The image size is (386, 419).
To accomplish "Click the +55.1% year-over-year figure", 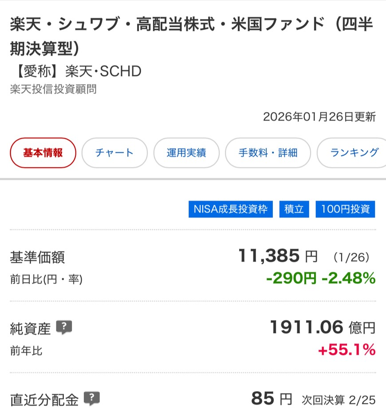I will (347, 350).
